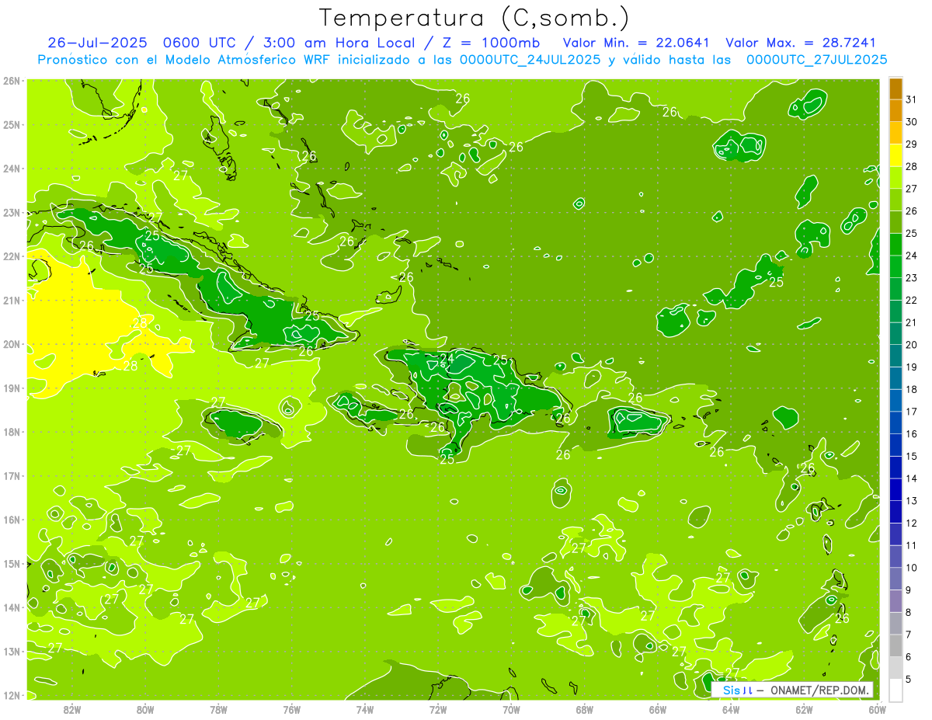Click the legend value label 5
Image resolution: width=932 pixels, height=720 pixels.
click(909, 679)
